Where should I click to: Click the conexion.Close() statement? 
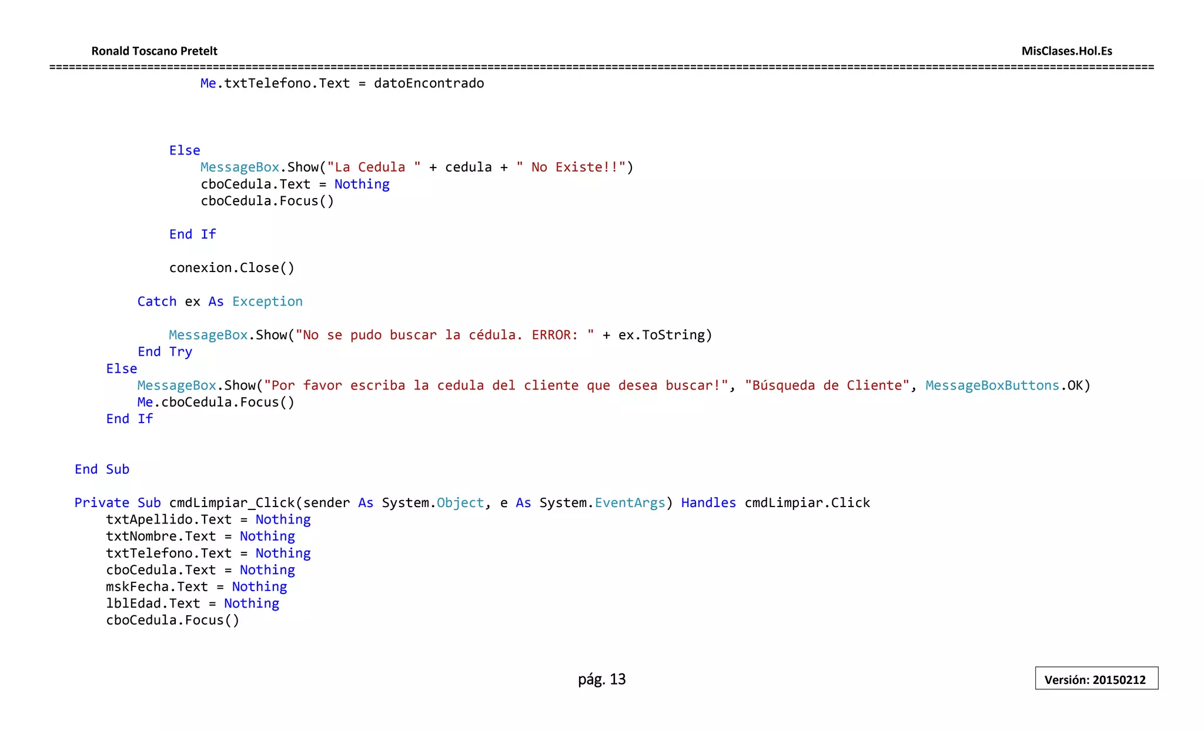(232, 268)
